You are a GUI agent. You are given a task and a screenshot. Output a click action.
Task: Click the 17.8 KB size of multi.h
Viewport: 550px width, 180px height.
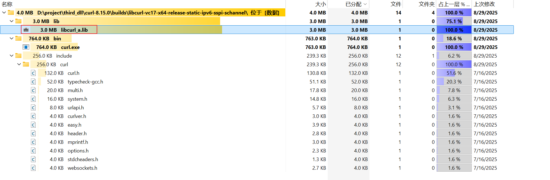[x=318, y=90]
